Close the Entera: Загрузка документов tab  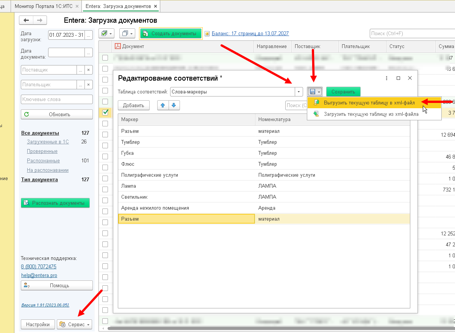(155, 6)
